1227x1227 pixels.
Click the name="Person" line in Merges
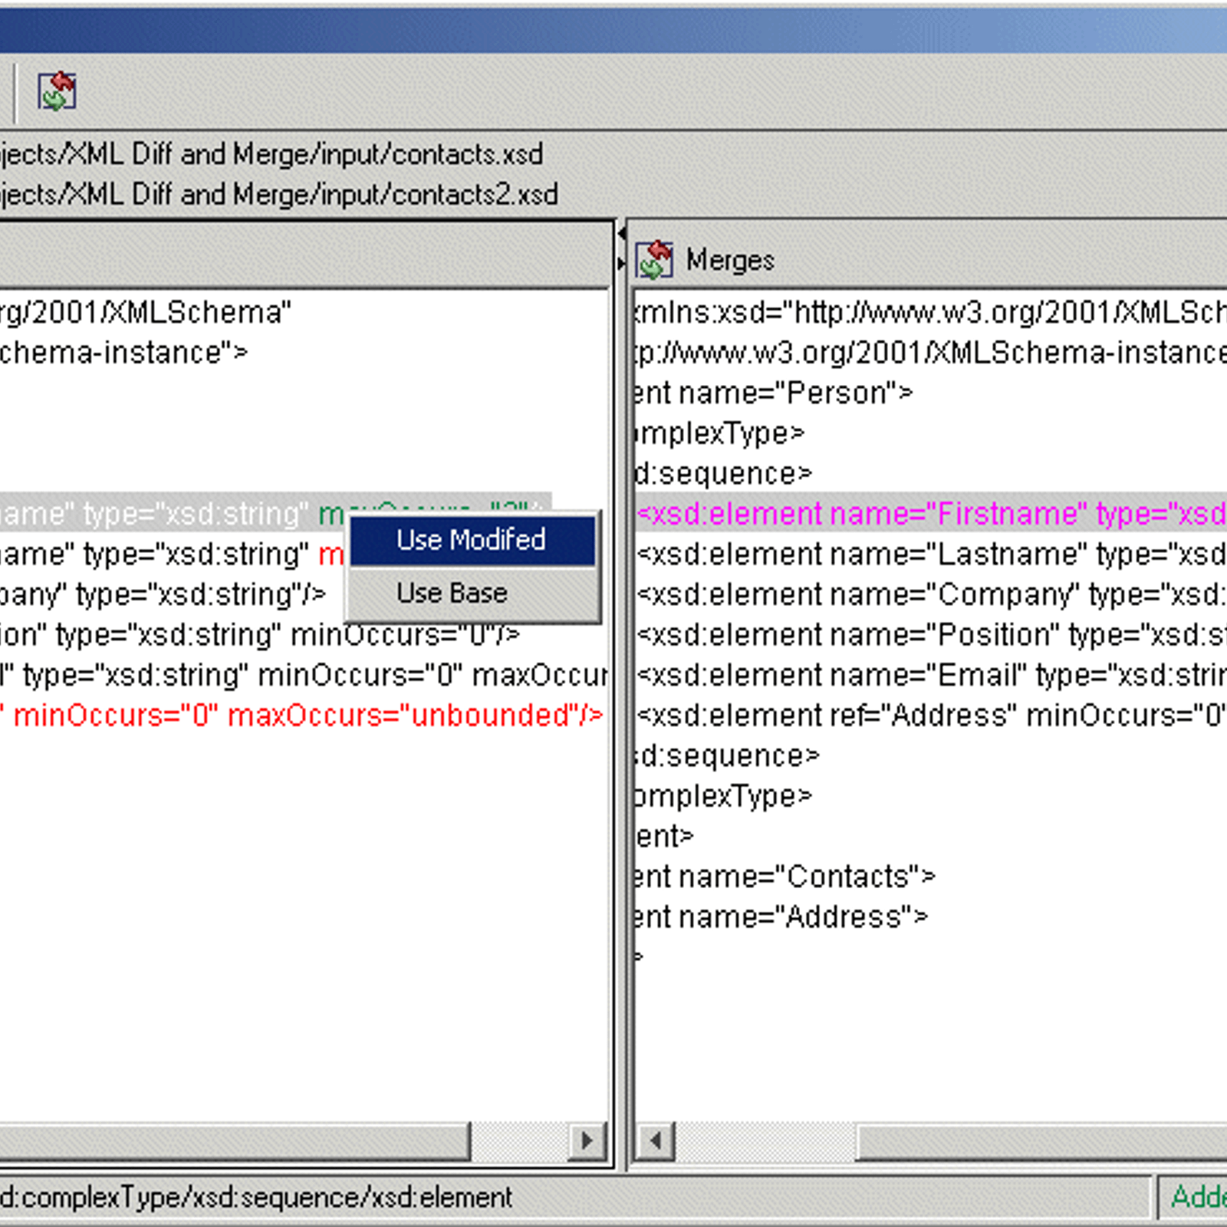[774, 393]
